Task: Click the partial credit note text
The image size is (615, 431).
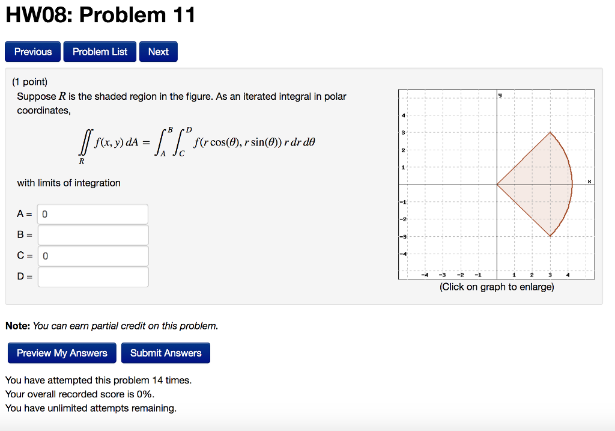Action: [113, 326]
